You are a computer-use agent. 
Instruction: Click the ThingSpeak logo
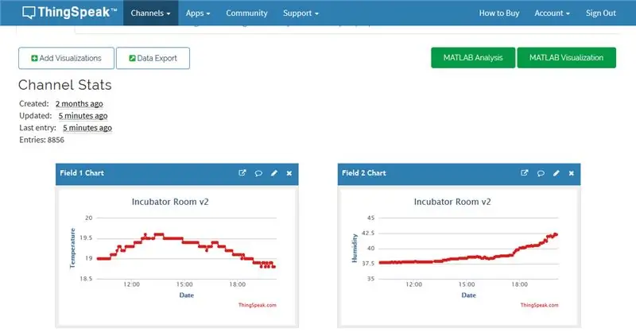(69, 13)
